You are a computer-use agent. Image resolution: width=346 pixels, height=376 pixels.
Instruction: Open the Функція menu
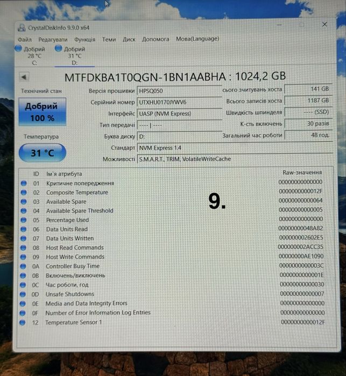[x=84, y=39]
